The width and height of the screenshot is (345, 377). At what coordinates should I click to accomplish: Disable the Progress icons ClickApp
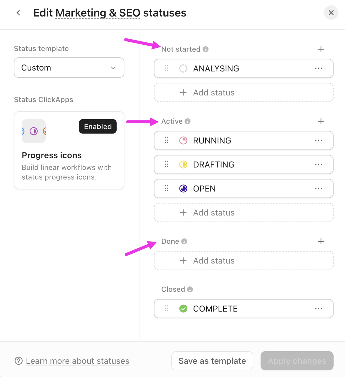pyautogui.click(x=97, y=126)
